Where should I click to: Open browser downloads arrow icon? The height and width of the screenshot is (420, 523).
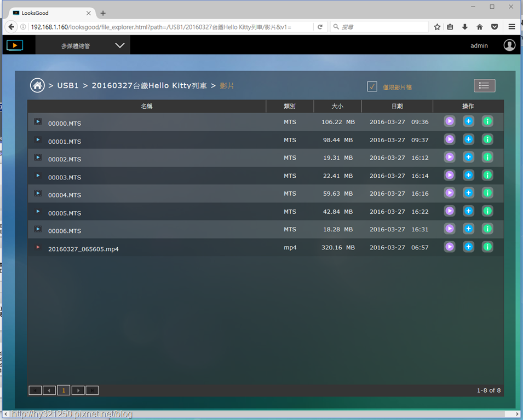pos(464,27)
